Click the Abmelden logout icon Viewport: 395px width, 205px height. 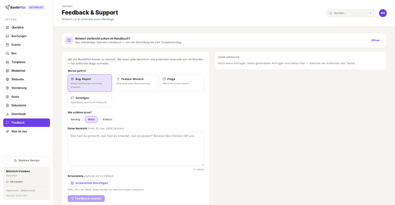click(x=8, y=182)
